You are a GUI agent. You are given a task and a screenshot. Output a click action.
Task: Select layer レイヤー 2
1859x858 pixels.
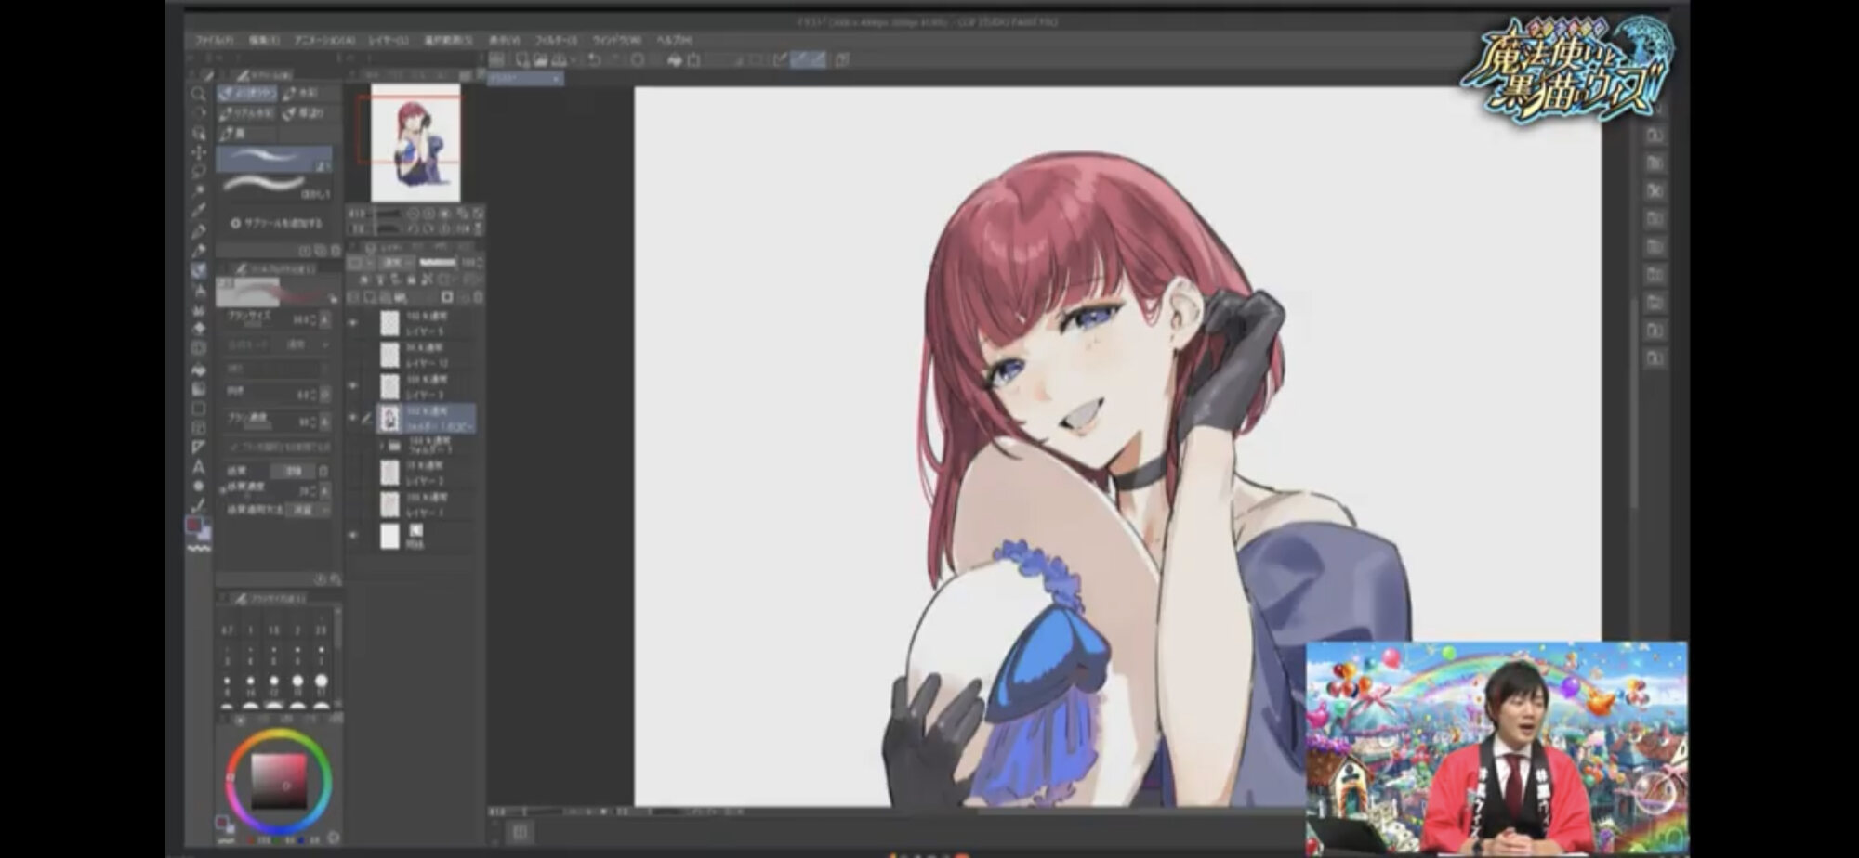pyautogui.click(x=427, y=474)
